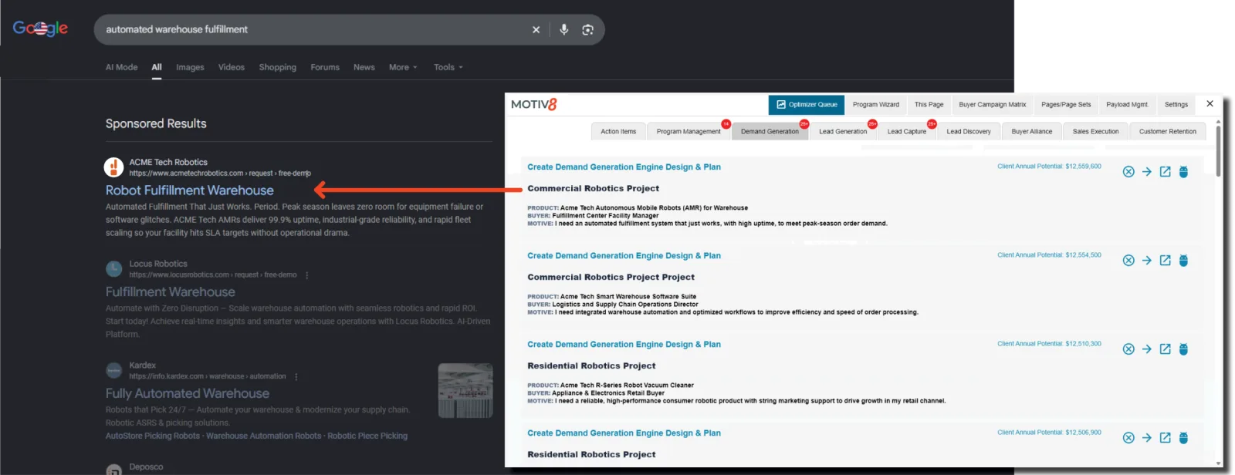This screenshot has height=475, width=1235.
Task: Start Google voice search with microphone
Action: (x=564, y=29)
